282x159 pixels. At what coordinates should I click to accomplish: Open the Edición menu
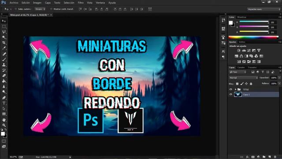click(x=26, y=3)
